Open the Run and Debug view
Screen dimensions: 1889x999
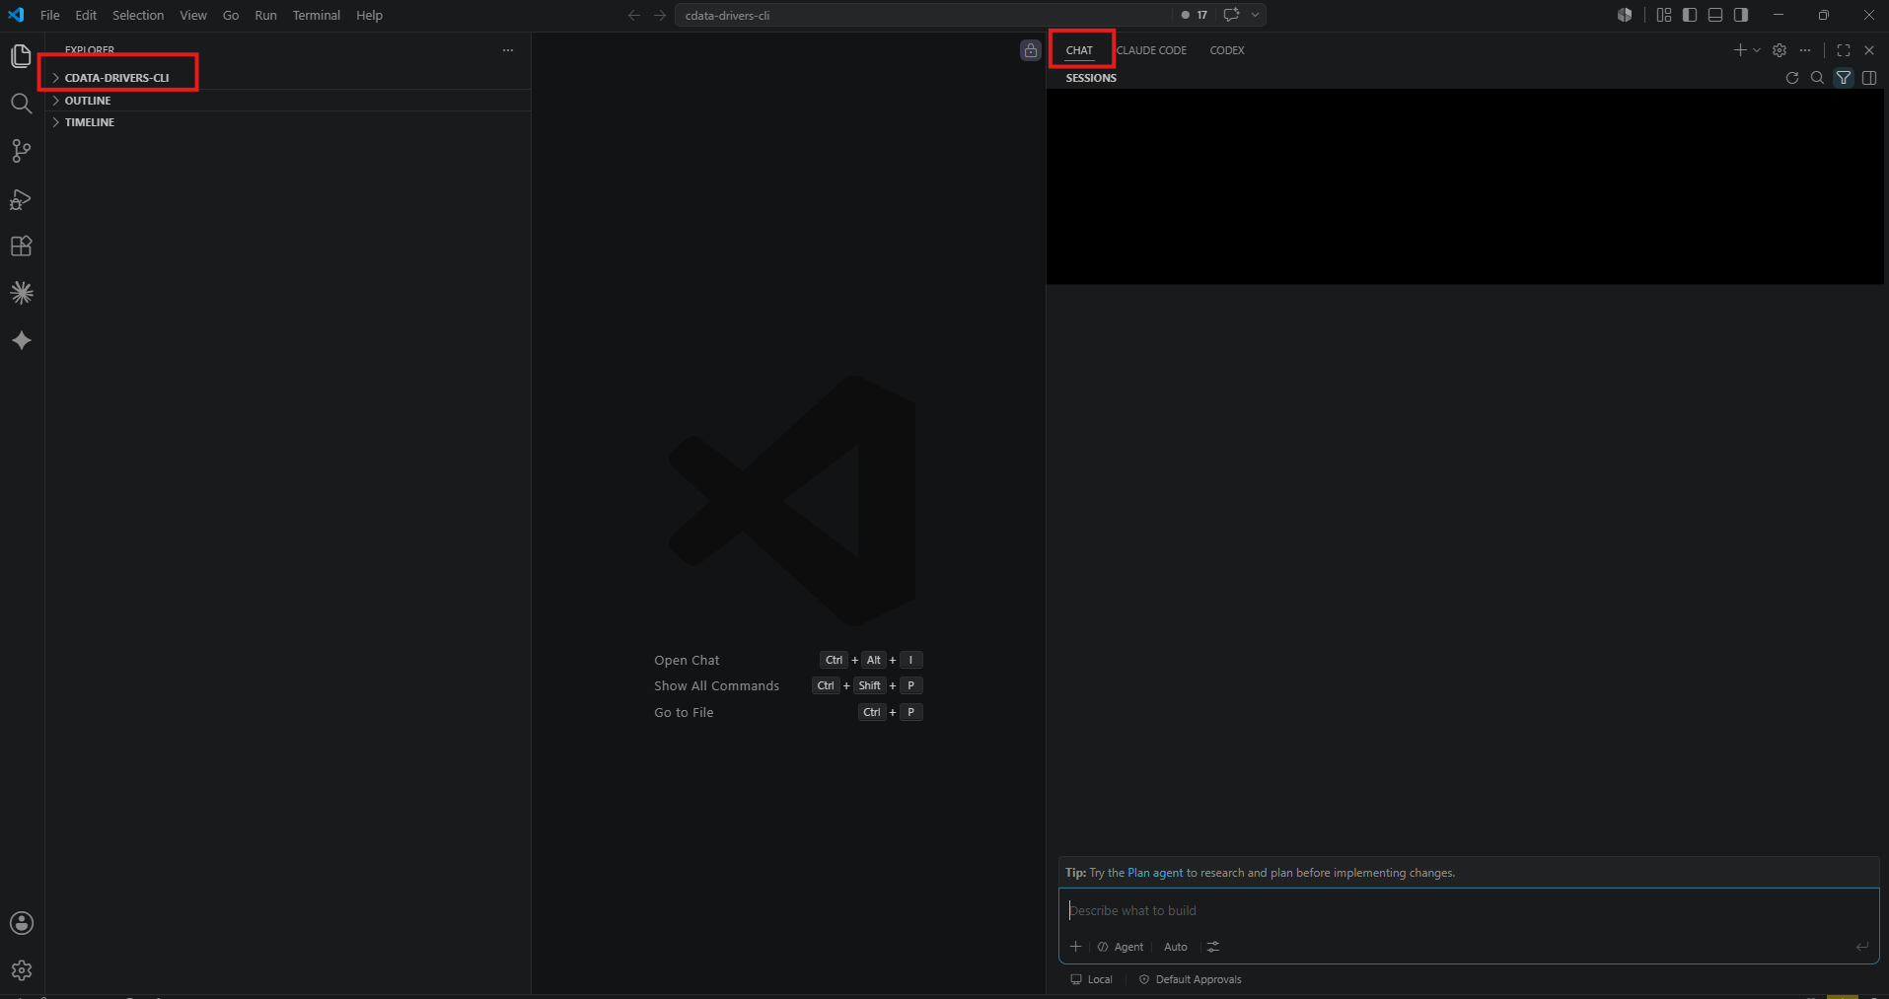pyautogui.click(x=21, y=199)
